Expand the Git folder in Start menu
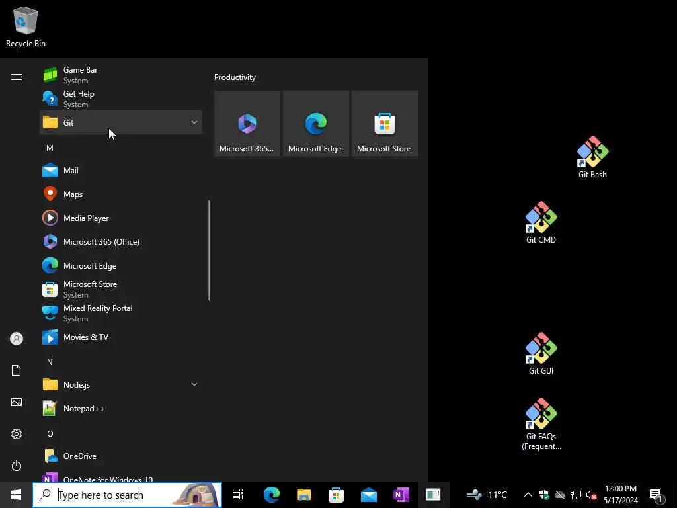 click(x=121, y=122)
